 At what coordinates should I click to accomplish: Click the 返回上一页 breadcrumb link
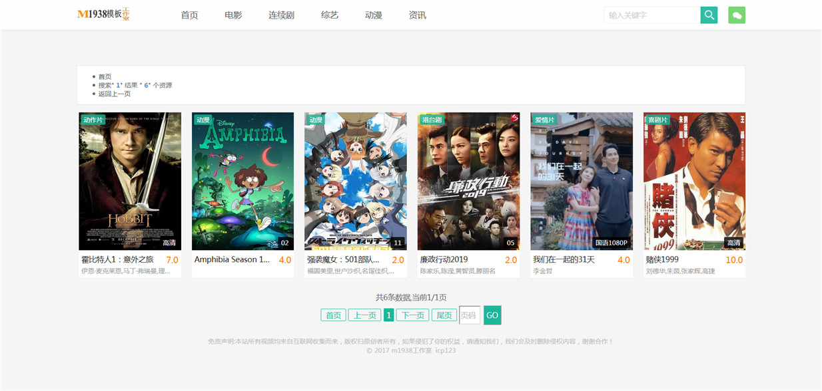tap(115, 94)
